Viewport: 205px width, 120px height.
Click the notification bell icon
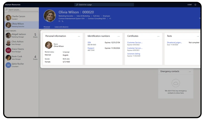tap(195, 5)
